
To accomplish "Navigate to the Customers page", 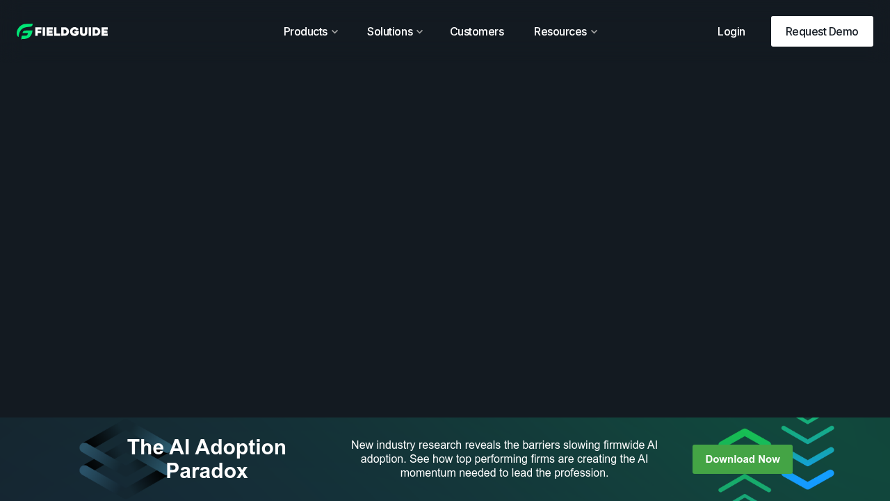I will pyautogui.click(x=477, y=31).
